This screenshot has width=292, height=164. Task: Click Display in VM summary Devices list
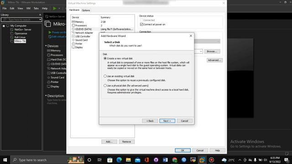pos(53,87)
